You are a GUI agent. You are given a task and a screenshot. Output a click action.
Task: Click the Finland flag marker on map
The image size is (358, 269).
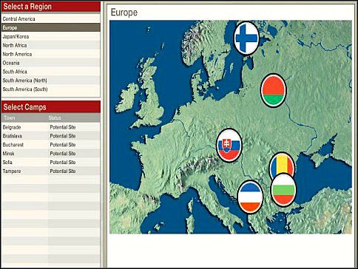point(246,38)
